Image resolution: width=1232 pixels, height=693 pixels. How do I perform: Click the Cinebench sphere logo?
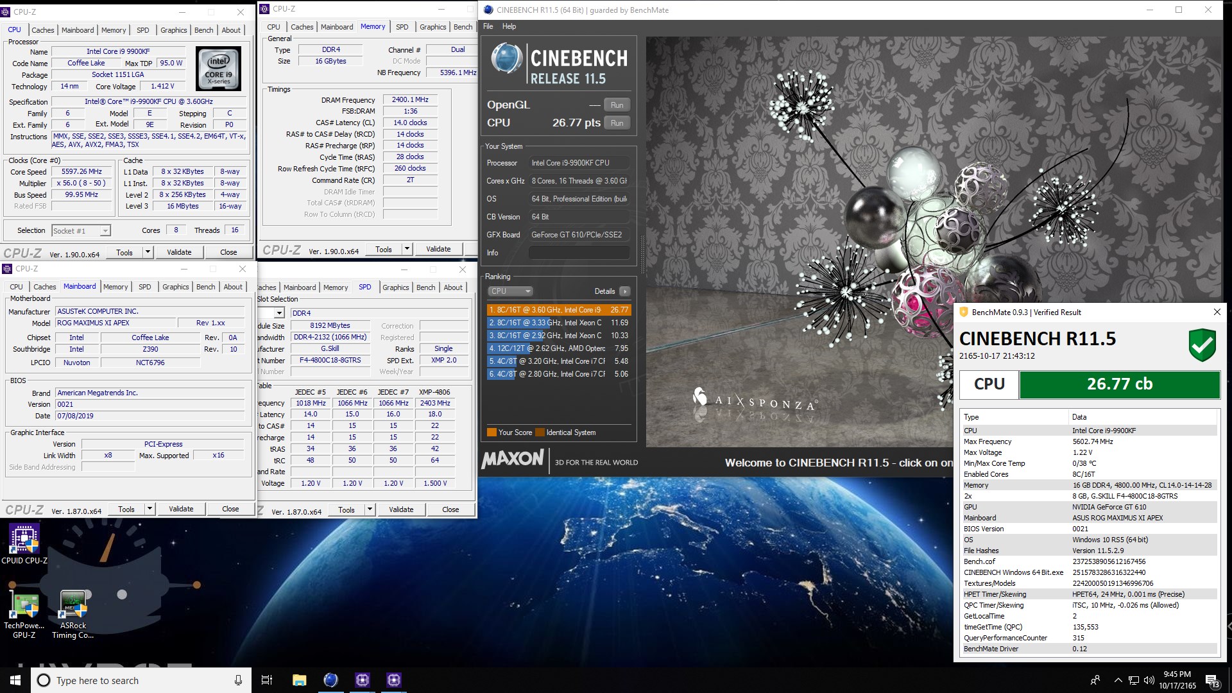507,58
